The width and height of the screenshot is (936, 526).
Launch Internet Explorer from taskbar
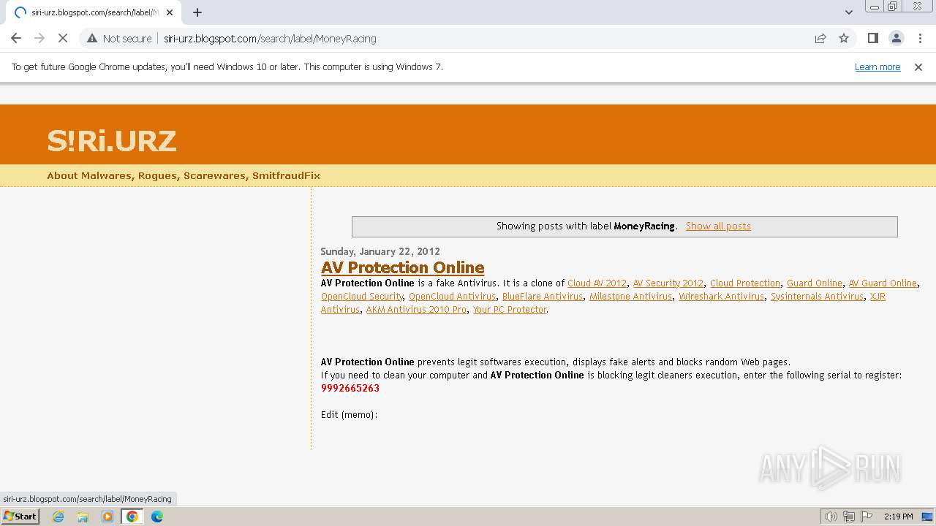[x=58, y=517]
